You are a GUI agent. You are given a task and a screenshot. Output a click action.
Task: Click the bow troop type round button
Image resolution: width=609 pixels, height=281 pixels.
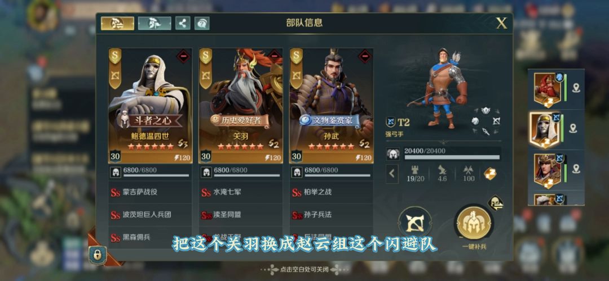415,223
